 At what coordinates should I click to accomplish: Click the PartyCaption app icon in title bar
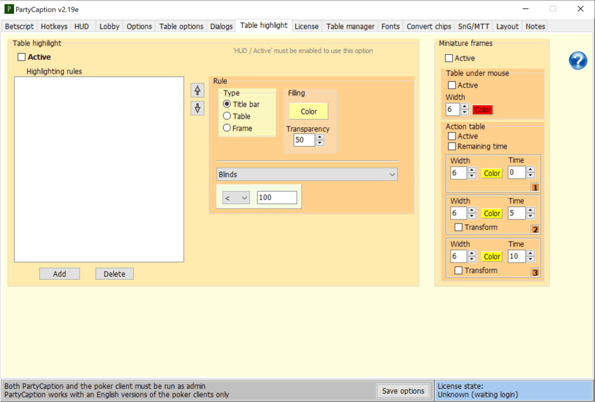coord(8,9)
